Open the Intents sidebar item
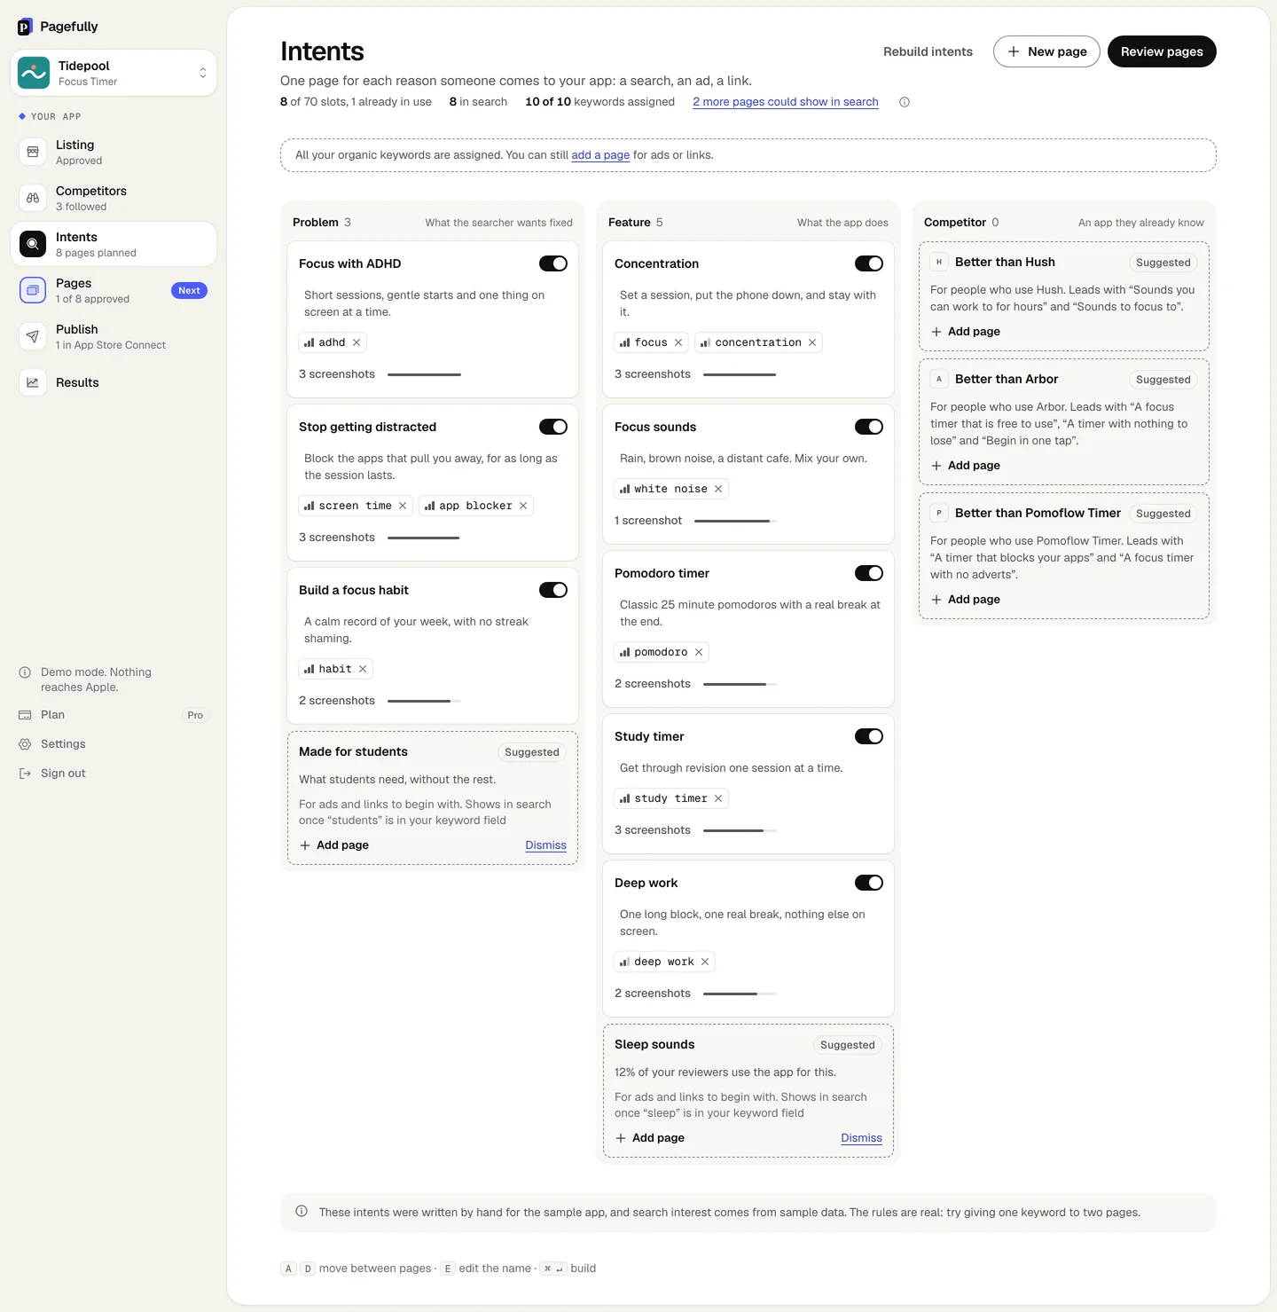This screenshot has height=1312, width=1277. [114, 244]
